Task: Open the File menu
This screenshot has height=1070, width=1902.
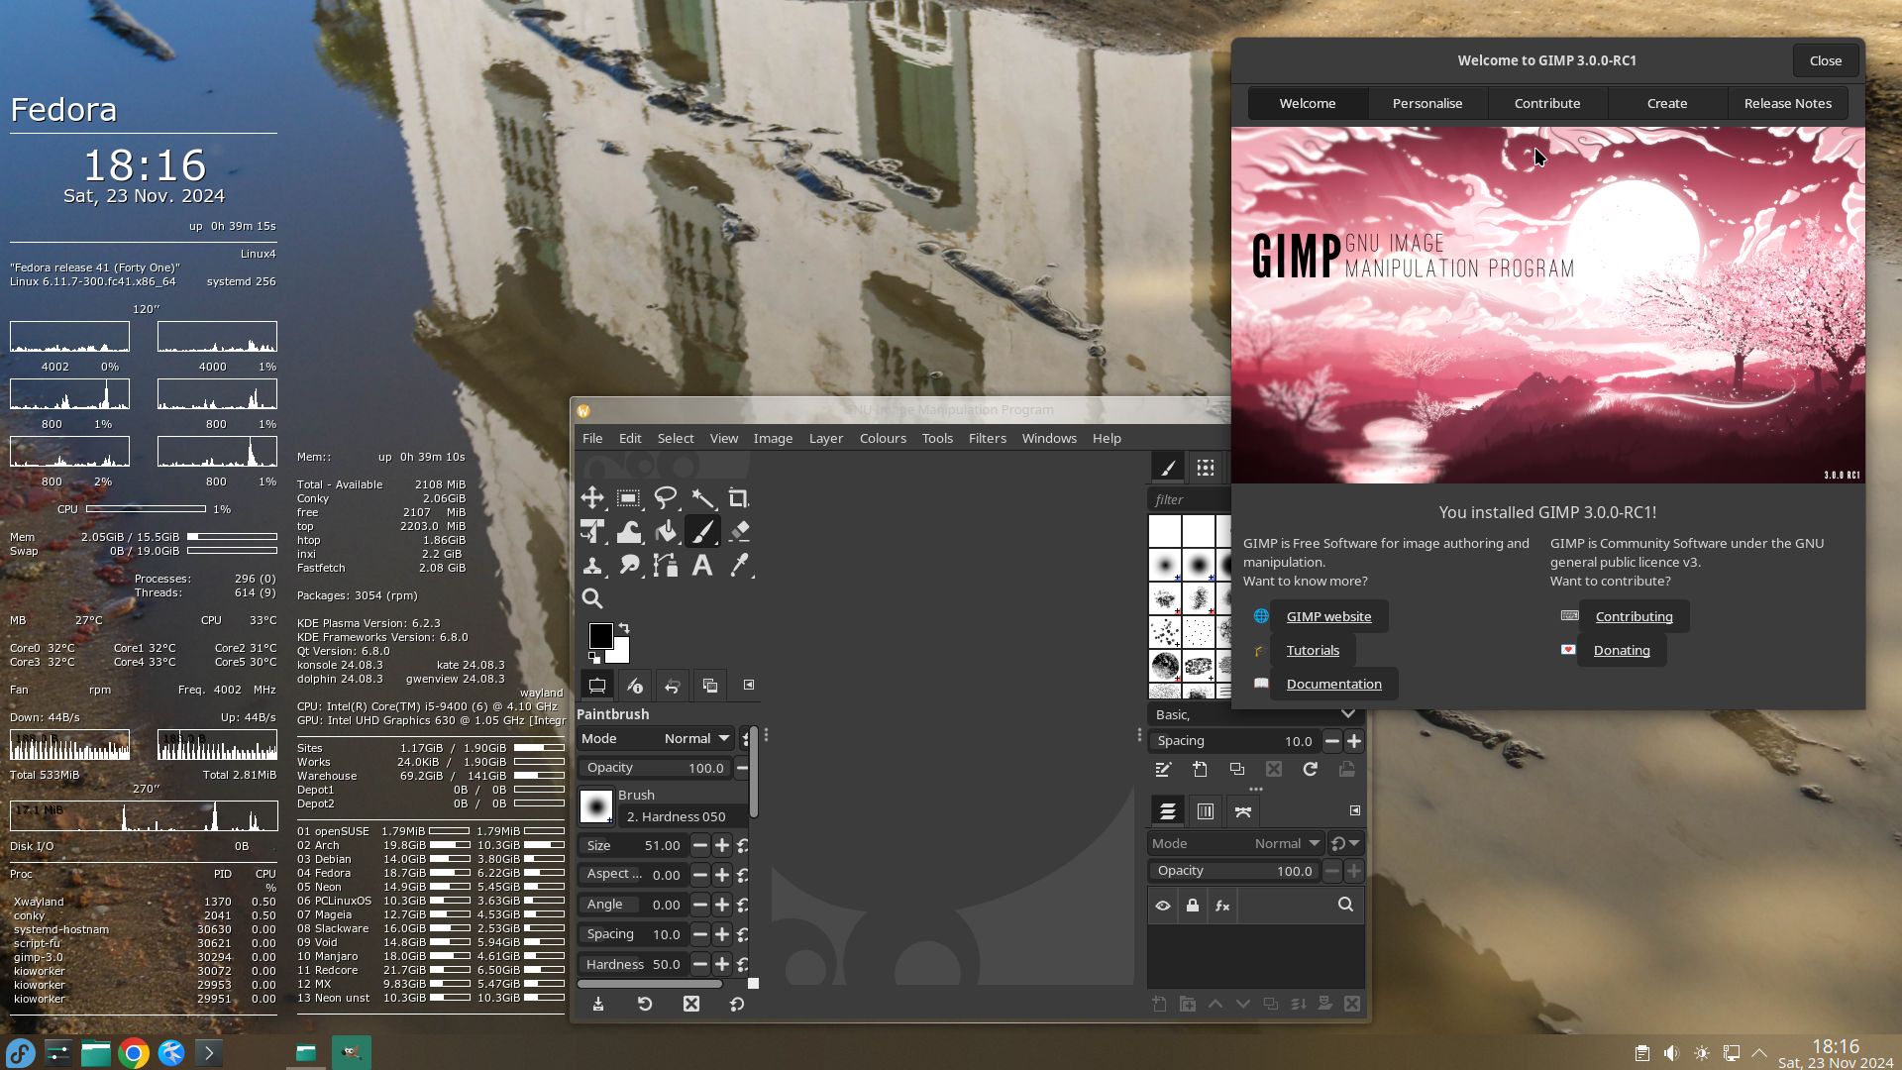Action: tap(592, 438)
